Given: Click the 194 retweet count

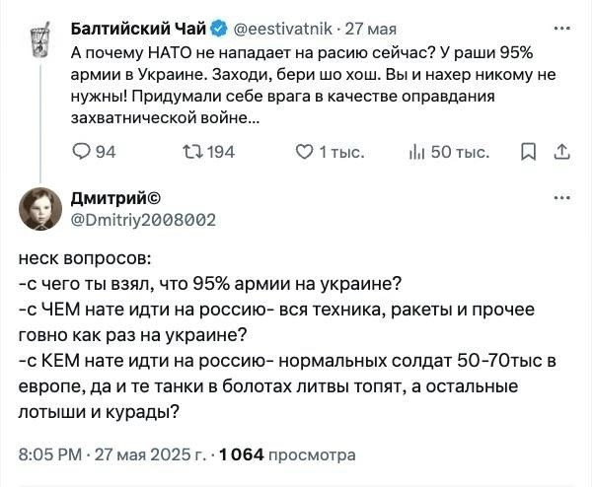Looking at the screenshot, I should 219,152.
